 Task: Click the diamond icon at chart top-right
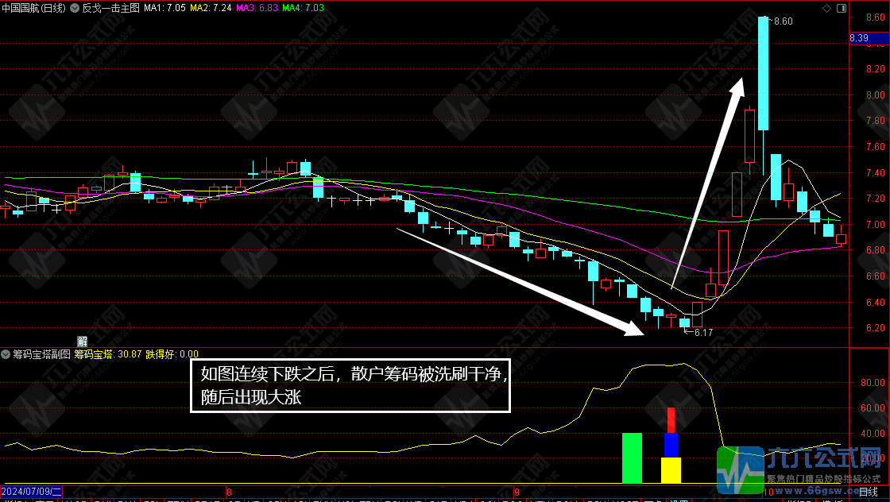click(x=827, y=8)
